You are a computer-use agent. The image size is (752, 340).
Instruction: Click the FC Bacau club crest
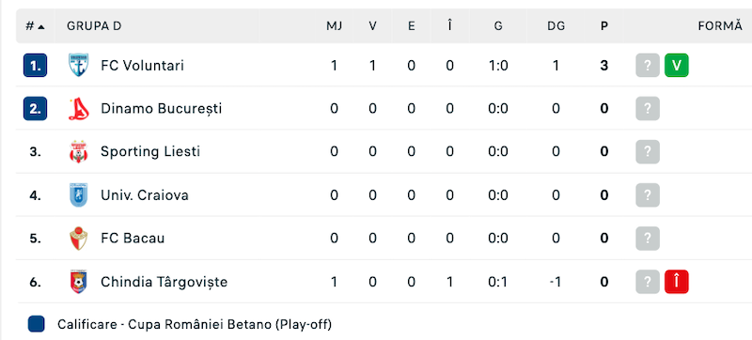(x=78, y=239)
